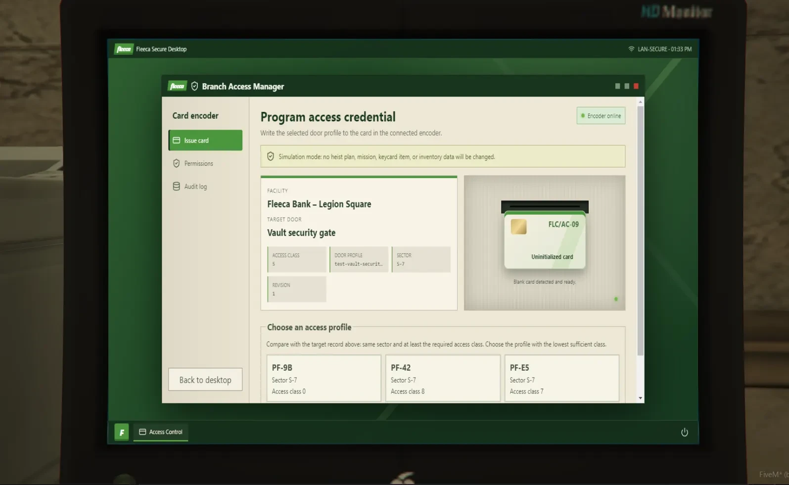Click the gold chip on the blank card
Screen dimensions: 789x485
[x=518, y=227]
